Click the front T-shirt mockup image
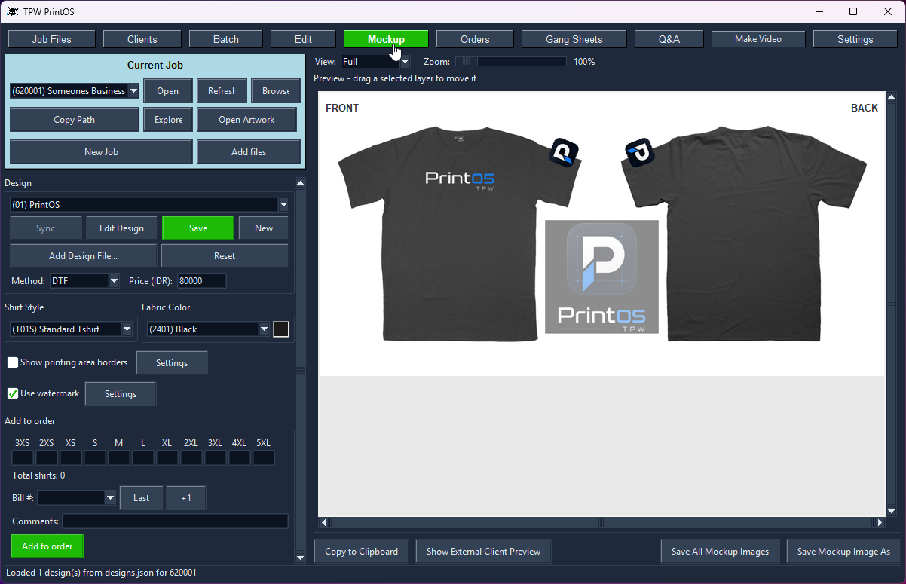 458,234
